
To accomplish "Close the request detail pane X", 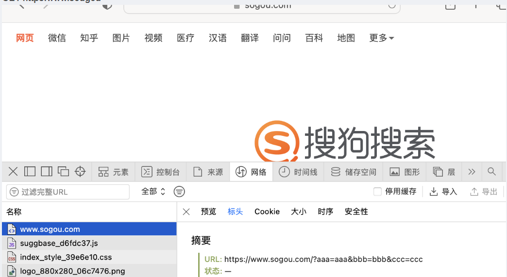I will pyautogui.click(x=186, y=212).
